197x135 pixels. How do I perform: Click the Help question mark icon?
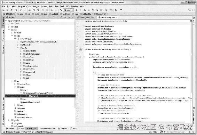121,10
